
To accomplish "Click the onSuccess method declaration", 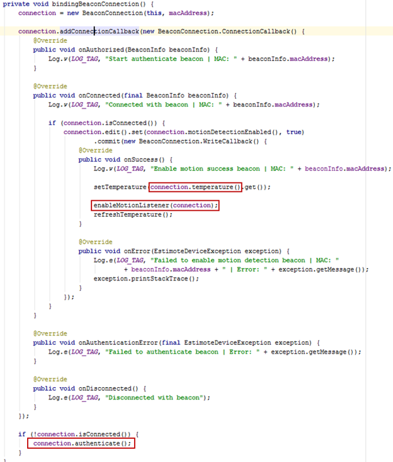I will tap(125, 160).
